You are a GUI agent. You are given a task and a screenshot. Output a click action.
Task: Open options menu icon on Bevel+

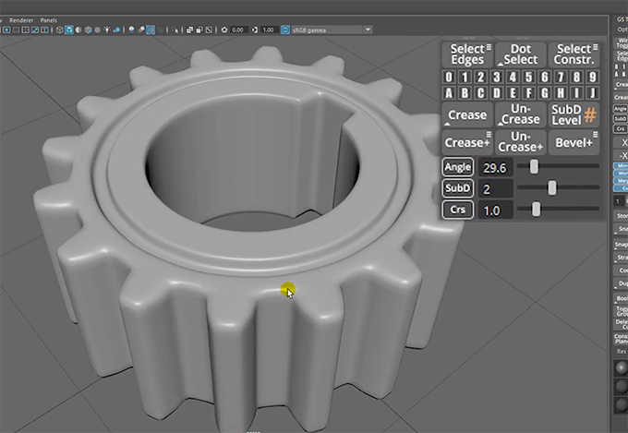coord(595,134)
